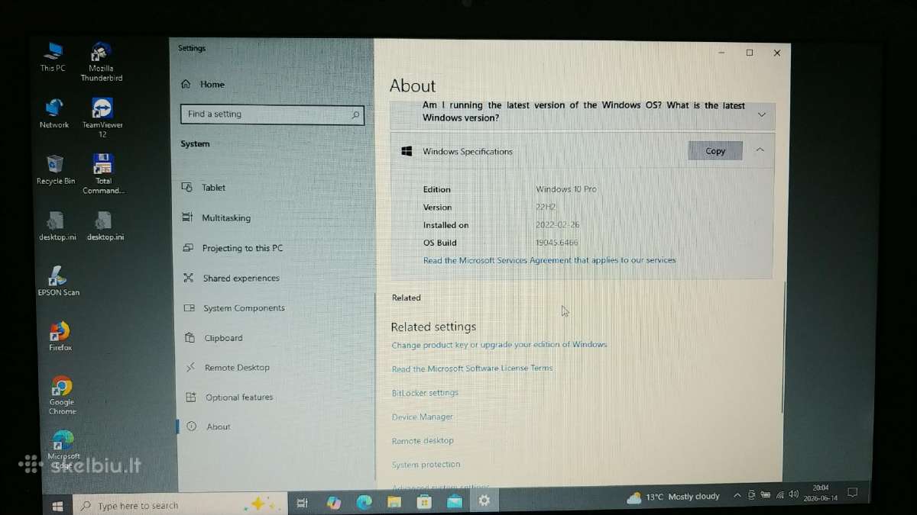The image size is (917, 515).
Task: Open Tablet settings page
Action: (x=203, y=187)
